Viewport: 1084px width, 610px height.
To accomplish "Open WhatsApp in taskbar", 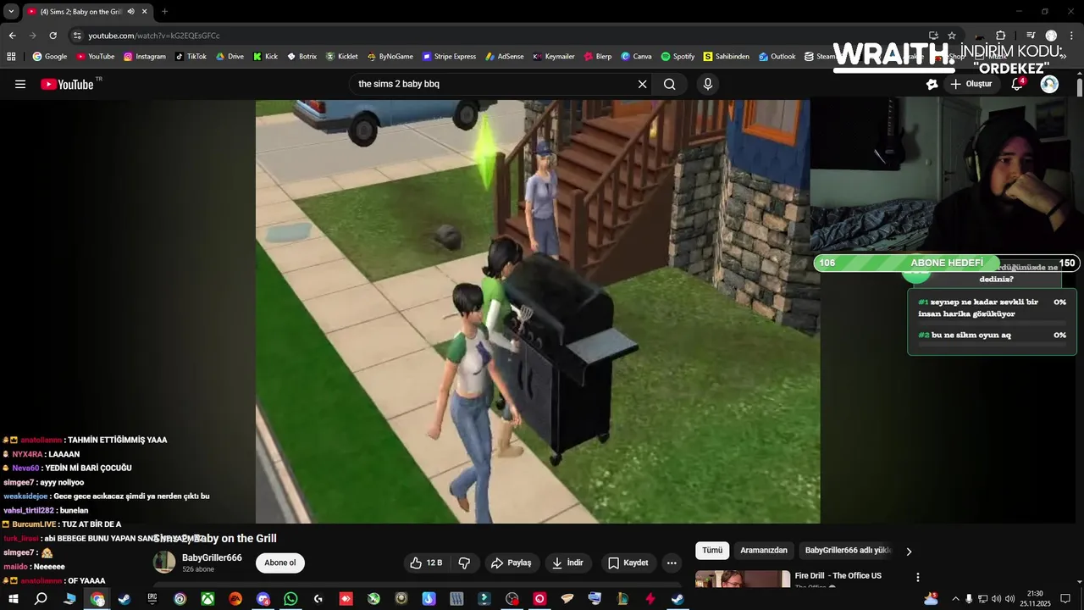I will point(290,599).
